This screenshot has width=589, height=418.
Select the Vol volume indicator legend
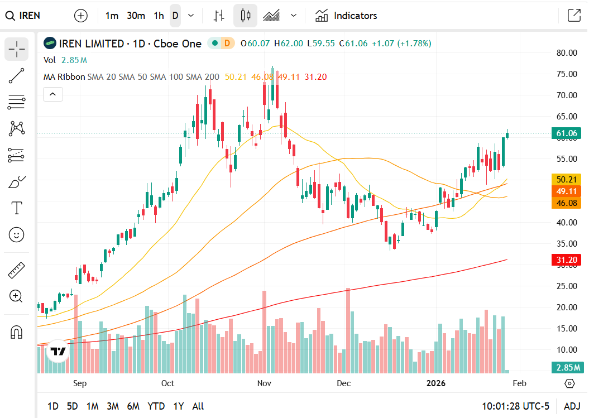(49, 60)
